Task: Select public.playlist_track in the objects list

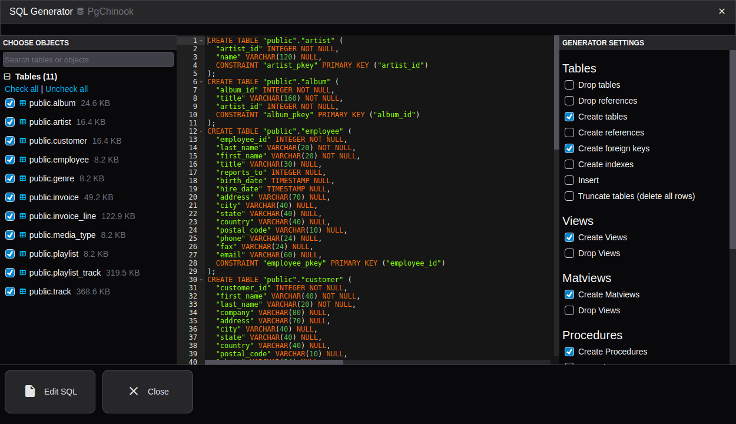Action: 65,273
